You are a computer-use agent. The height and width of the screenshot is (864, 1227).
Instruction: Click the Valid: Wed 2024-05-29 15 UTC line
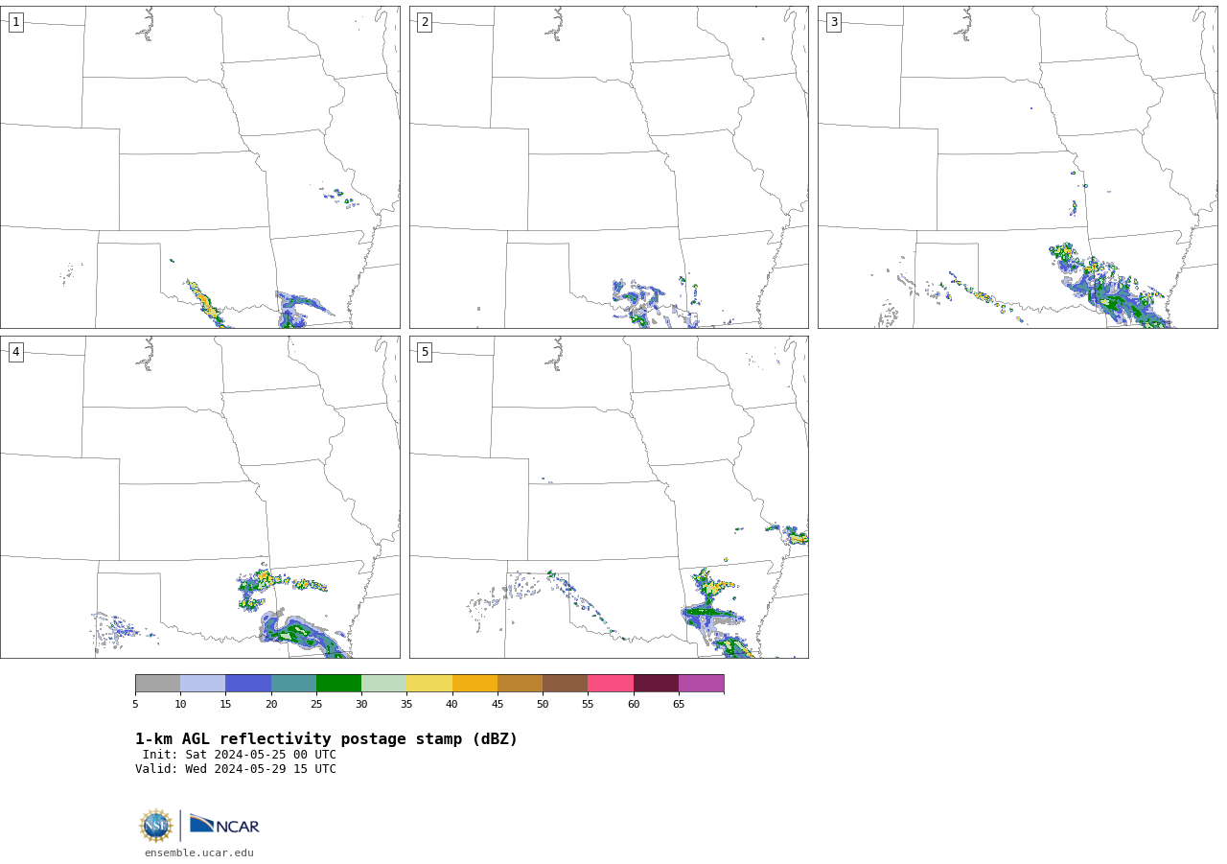[x=236, y=769]
